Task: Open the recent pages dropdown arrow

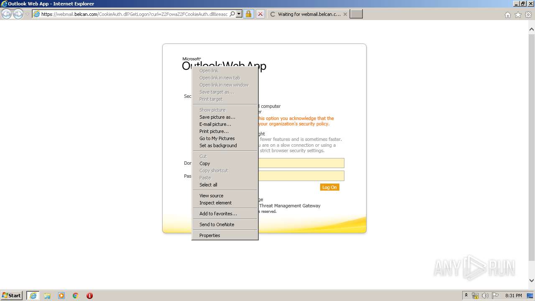Action: pos(27,14)
